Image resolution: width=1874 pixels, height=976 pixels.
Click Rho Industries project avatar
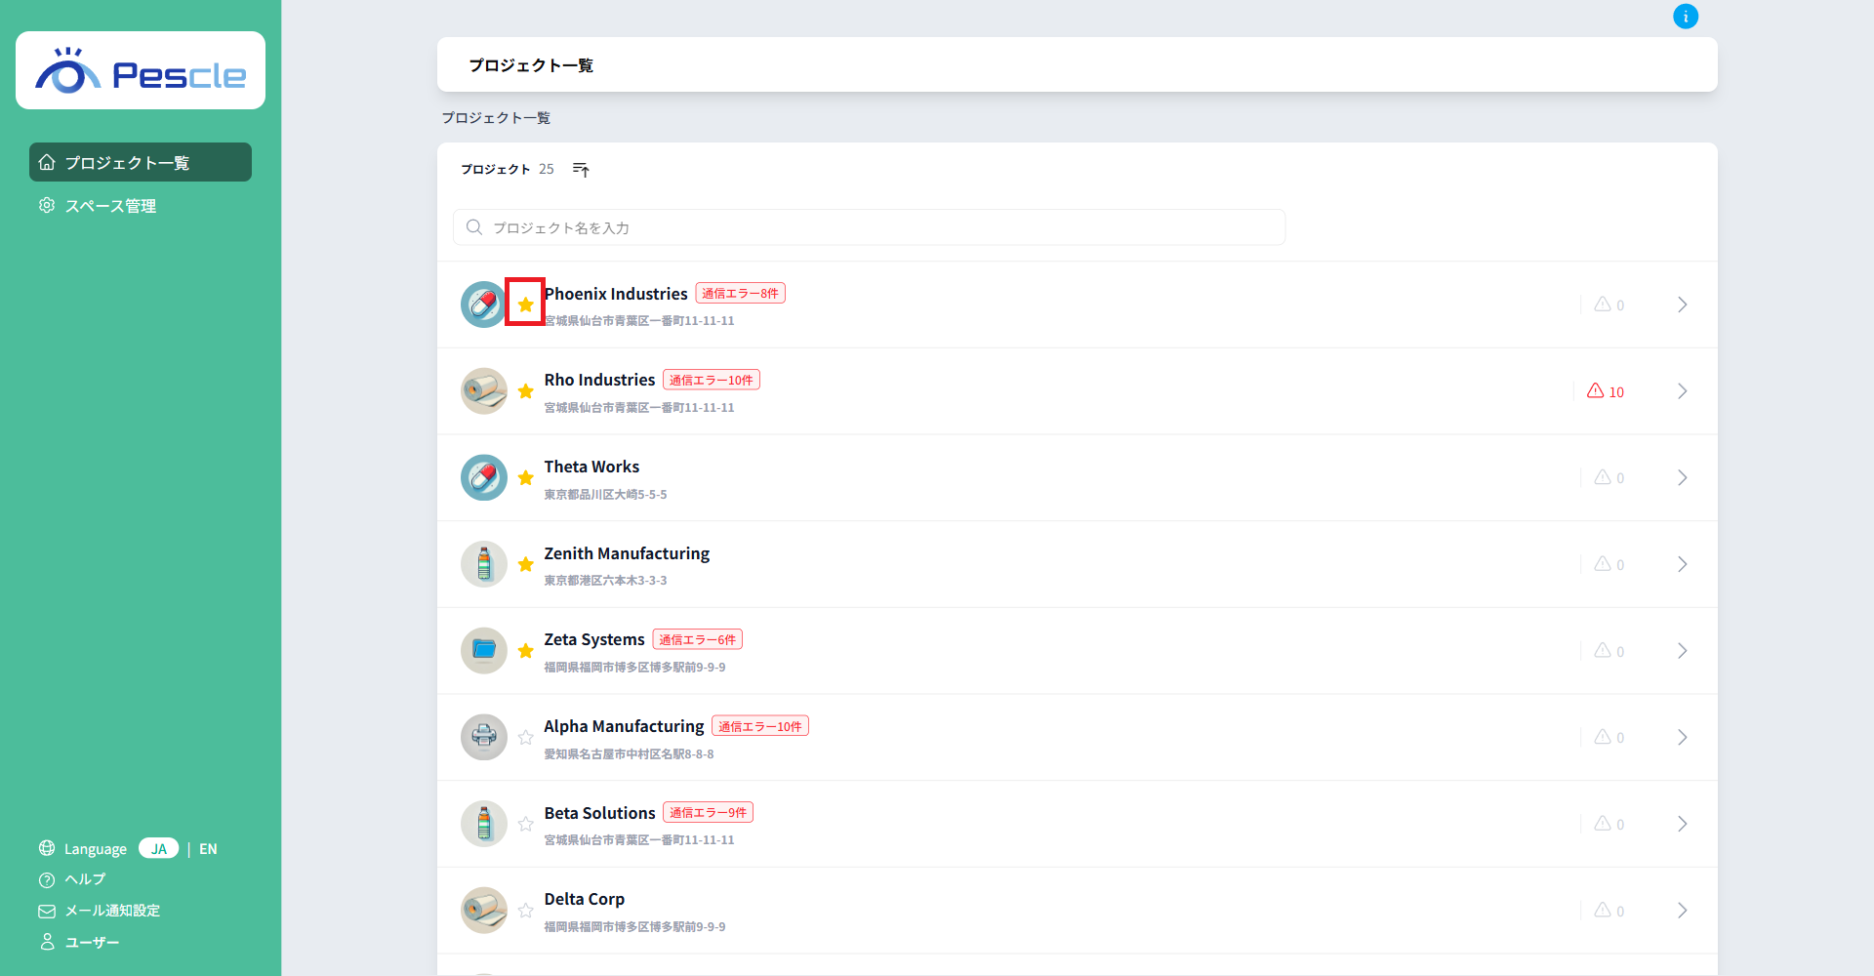point(484,391)
